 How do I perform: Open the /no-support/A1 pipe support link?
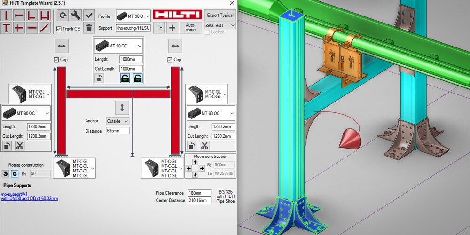pos(14,194)
